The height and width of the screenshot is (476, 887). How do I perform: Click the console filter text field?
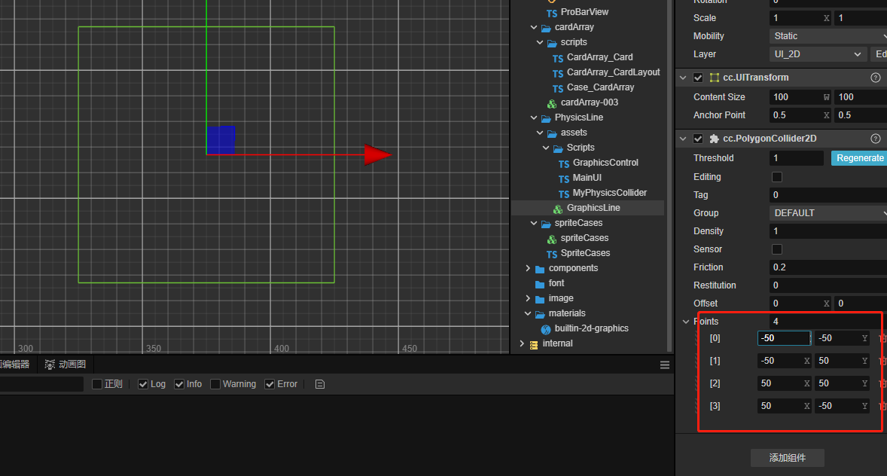click(x=41, y=384)
